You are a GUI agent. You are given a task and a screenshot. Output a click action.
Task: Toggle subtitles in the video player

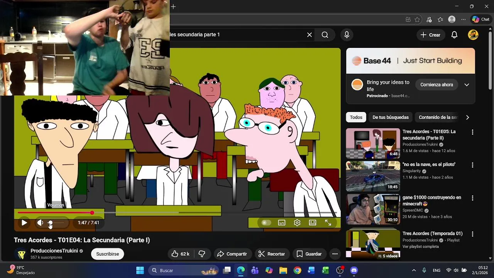(x=282, y=223)
